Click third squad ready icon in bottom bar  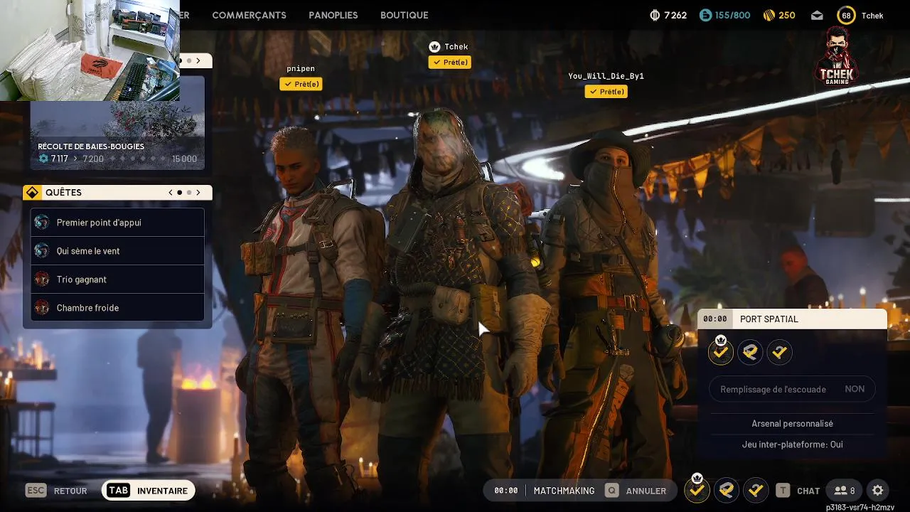(x=756, y=490)
